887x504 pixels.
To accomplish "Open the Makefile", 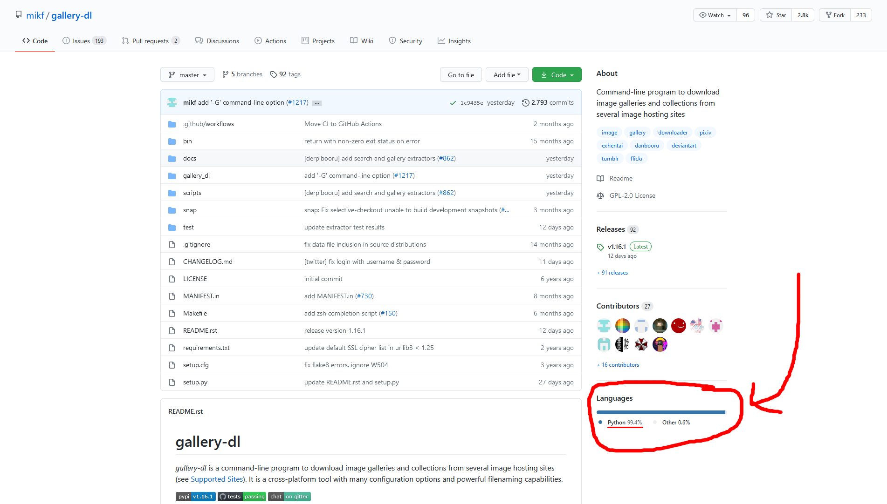I will [195, 313].
